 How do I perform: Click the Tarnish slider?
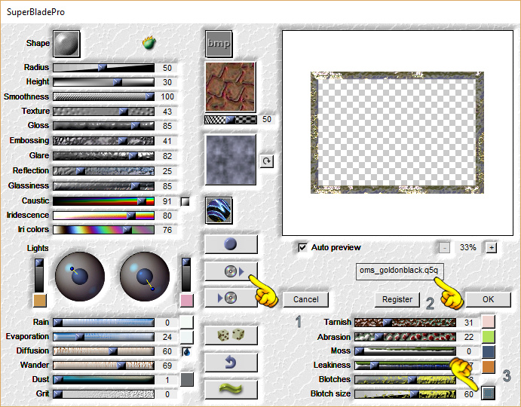pyautogui.click(x=405, y=323)
